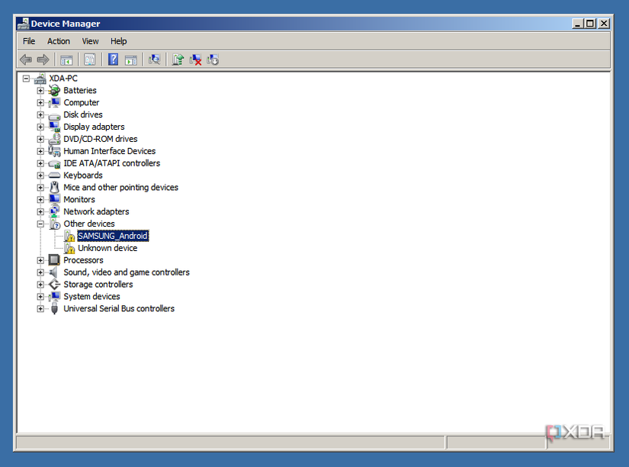629x467 pixels.
Task: Select the DVD/CD-ROM drives label
Action: tap(101, 139)
